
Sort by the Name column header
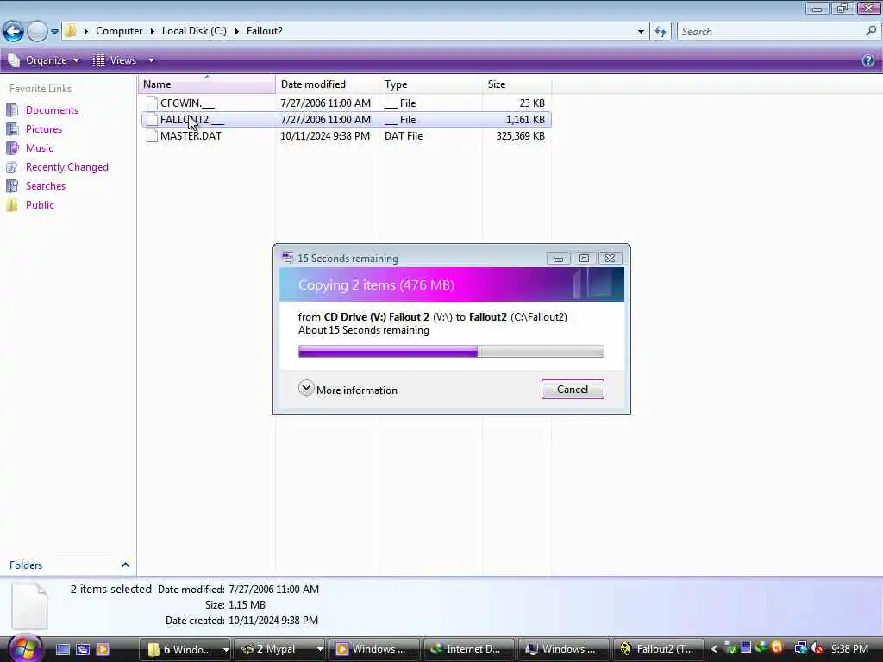coord(207,84)
